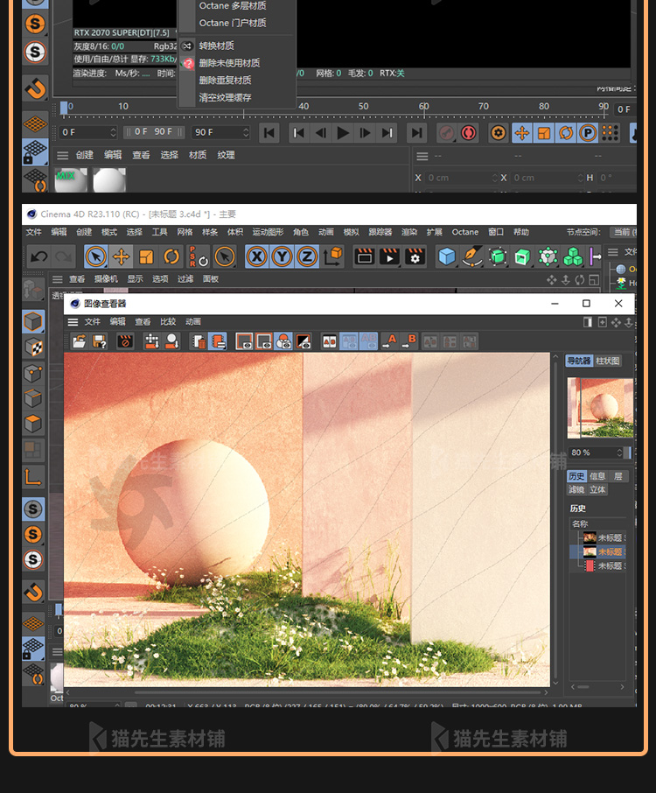Select the Rotate tool icon
Image resolution: width=656 pixels, height=793 pixels.
171,257
